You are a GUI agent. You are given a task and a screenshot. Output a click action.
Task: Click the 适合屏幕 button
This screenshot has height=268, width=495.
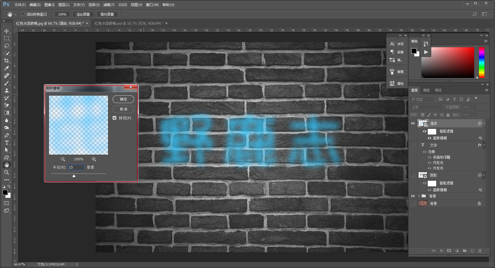click(83, 14)
